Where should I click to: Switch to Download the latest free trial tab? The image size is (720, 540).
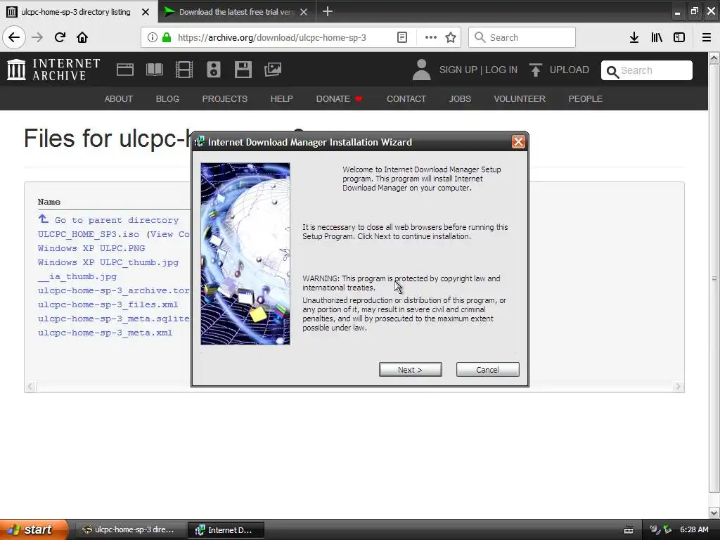(236, 12)
